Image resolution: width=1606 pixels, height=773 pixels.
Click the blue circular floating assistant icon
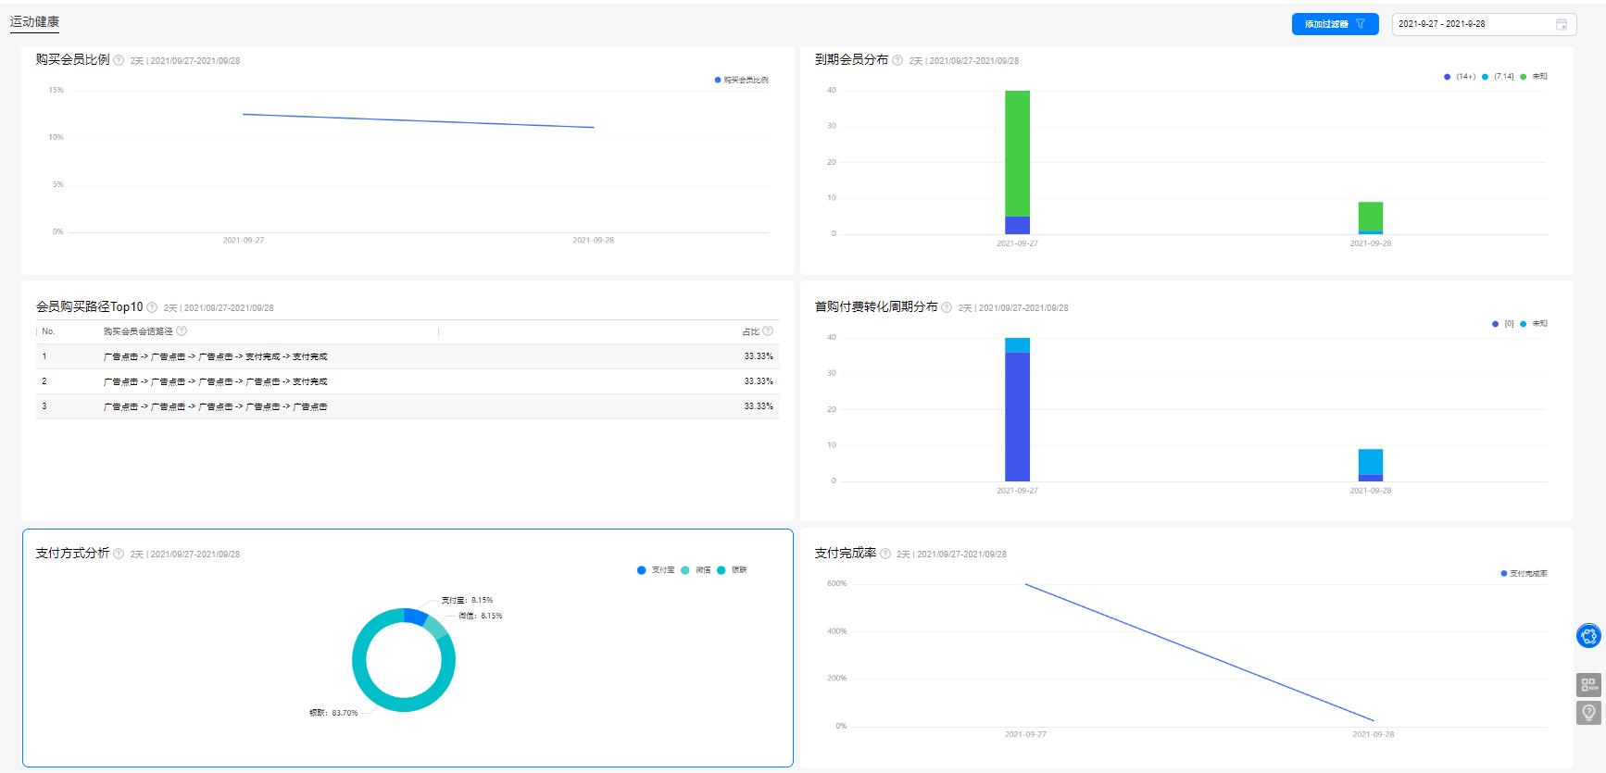[1588, 636]
